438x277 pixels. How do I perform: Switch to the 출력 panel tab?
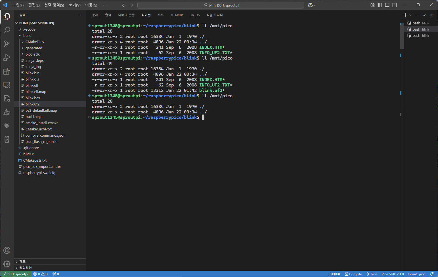(108, 15)
